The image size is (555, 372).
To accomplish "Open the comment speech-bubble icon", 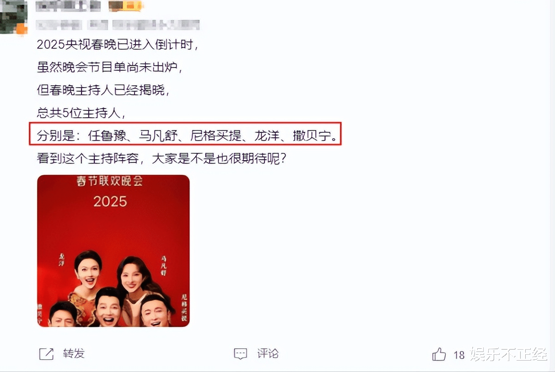I will point(240,354).
